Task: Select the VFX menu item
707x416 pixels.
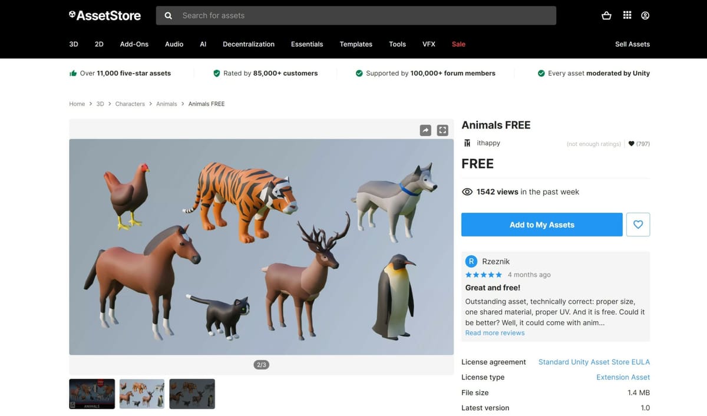Action: pyautogui.click(x=428, y=44)
